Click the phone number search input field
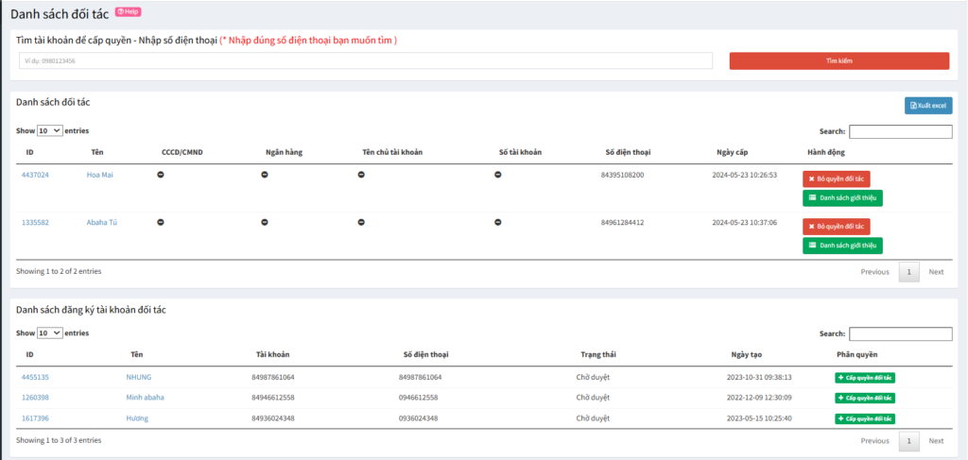968x460 pixels. point(365,60)
